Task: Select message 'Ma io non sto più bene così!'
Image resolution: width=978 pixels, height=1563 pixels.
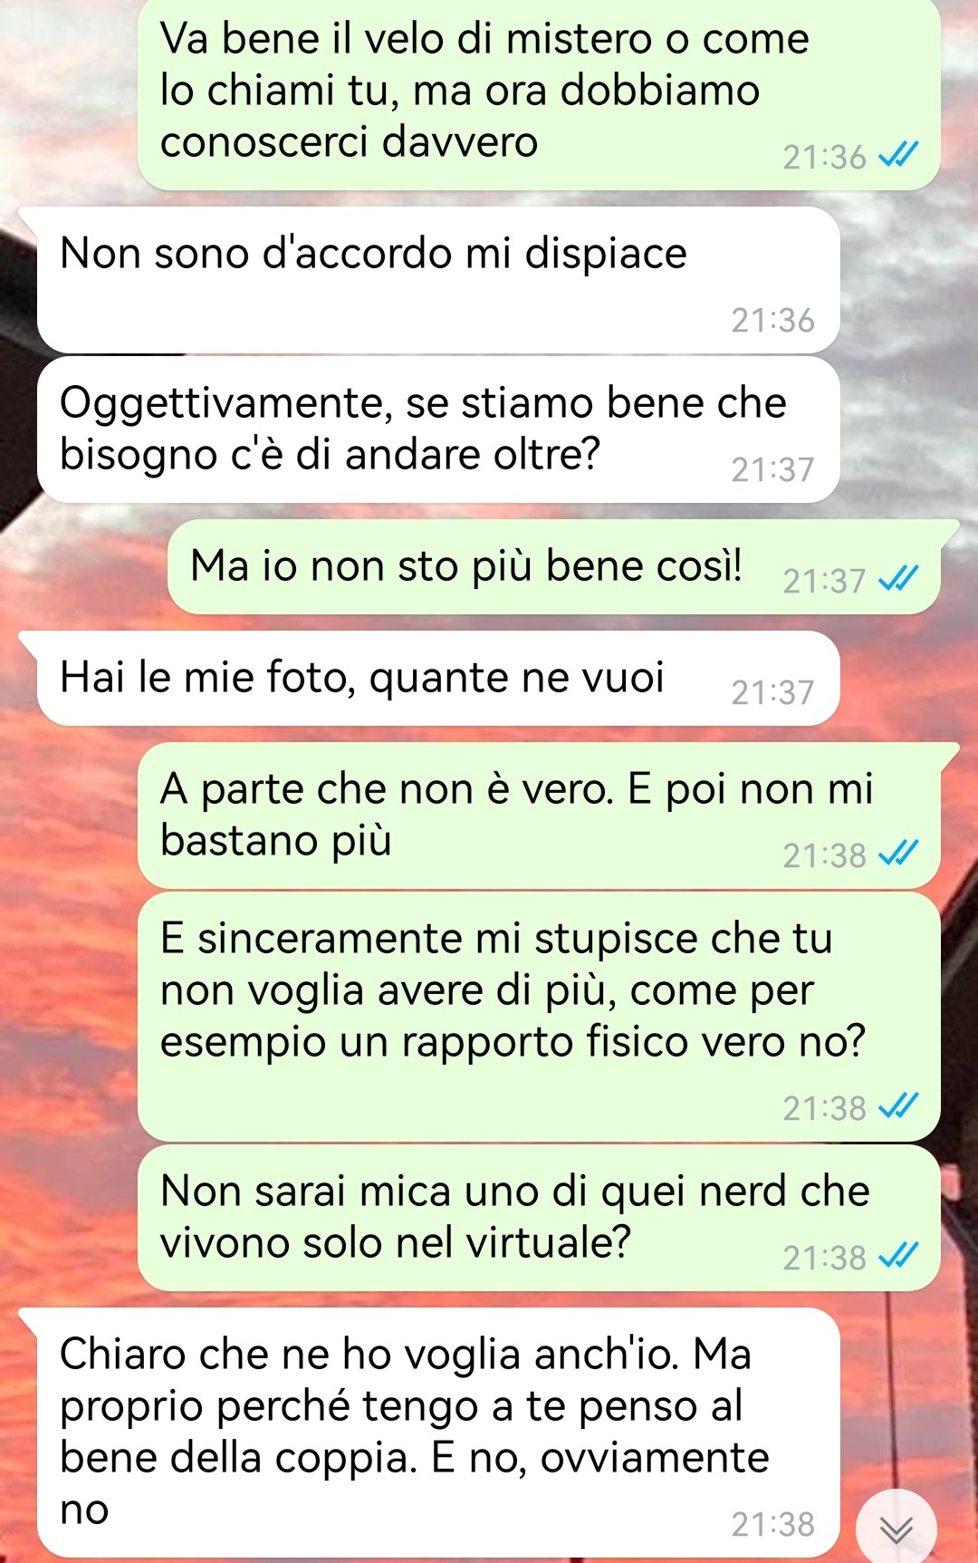Action: point(554,567)
